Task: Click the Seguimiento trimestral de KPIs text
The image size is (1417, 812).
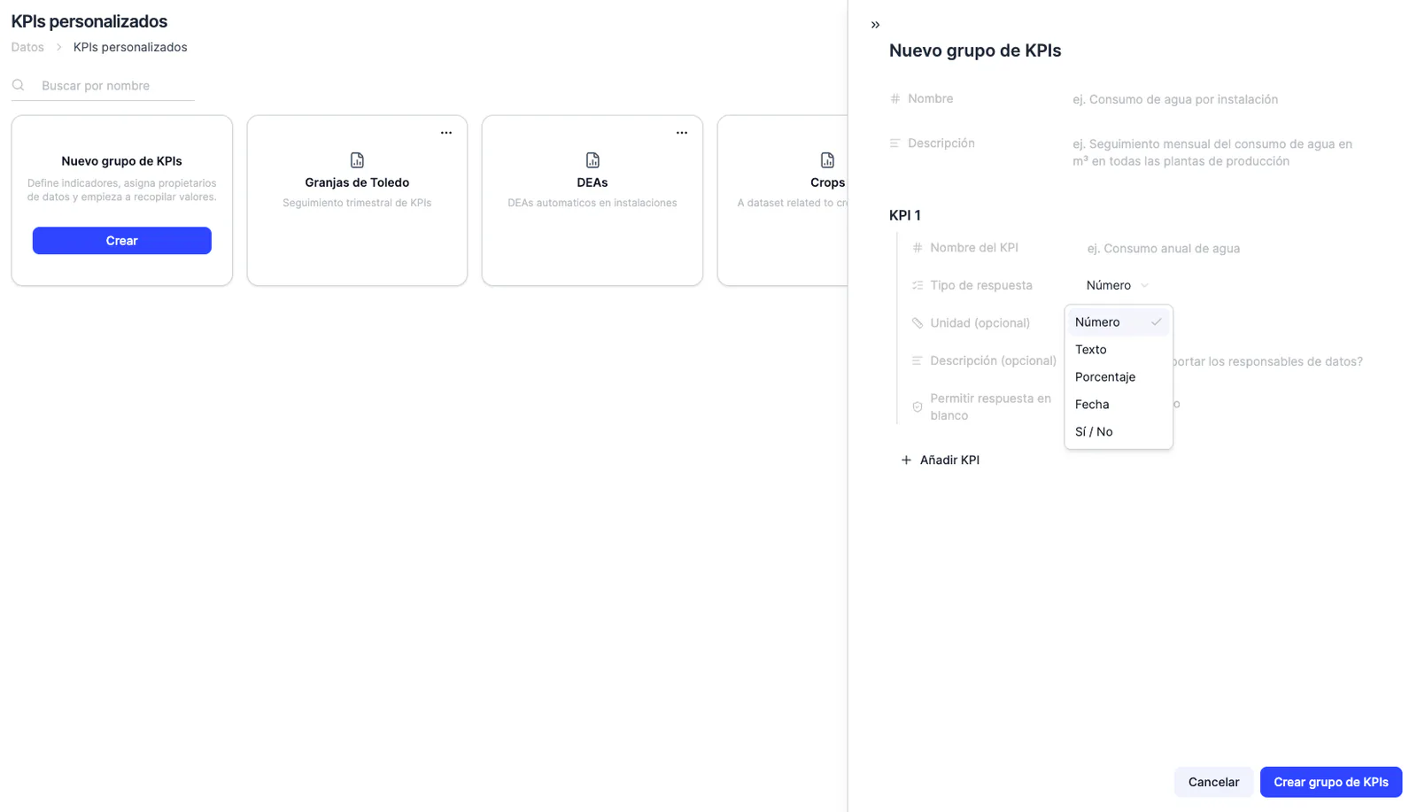Action: (357, 203)
